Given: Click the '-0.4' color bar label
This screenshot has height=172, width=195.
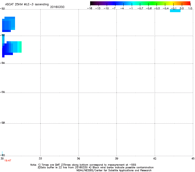Looking at the screenshot, I should [166, 8].
